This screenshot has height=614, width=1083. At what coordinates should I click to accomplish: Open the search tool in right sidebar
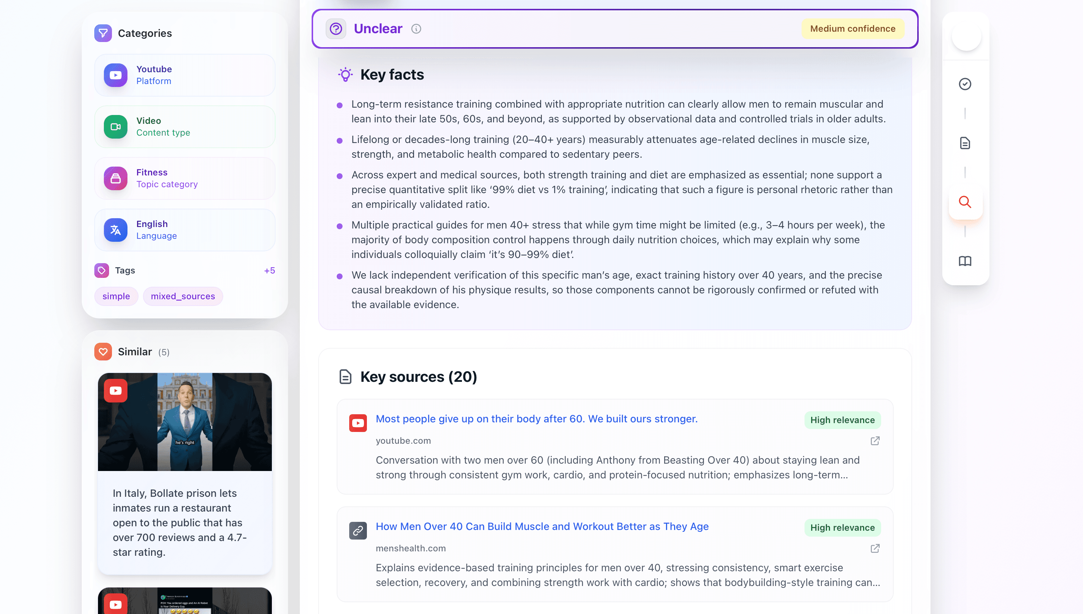tap(965, 202)
